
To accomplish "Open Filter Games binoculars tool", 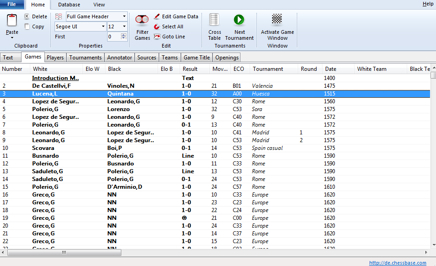I will 142,21.
